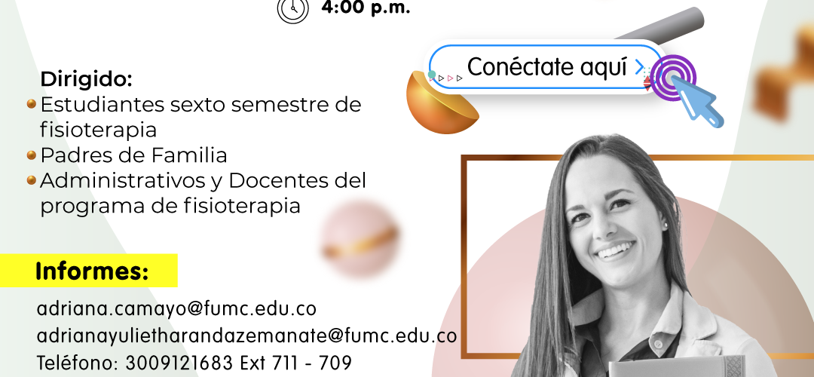Image resolution: width=814 pixels, height=377 pixels.
Task: Open adriana.camayo@fumc.edu.co email link
Action: 176,308
